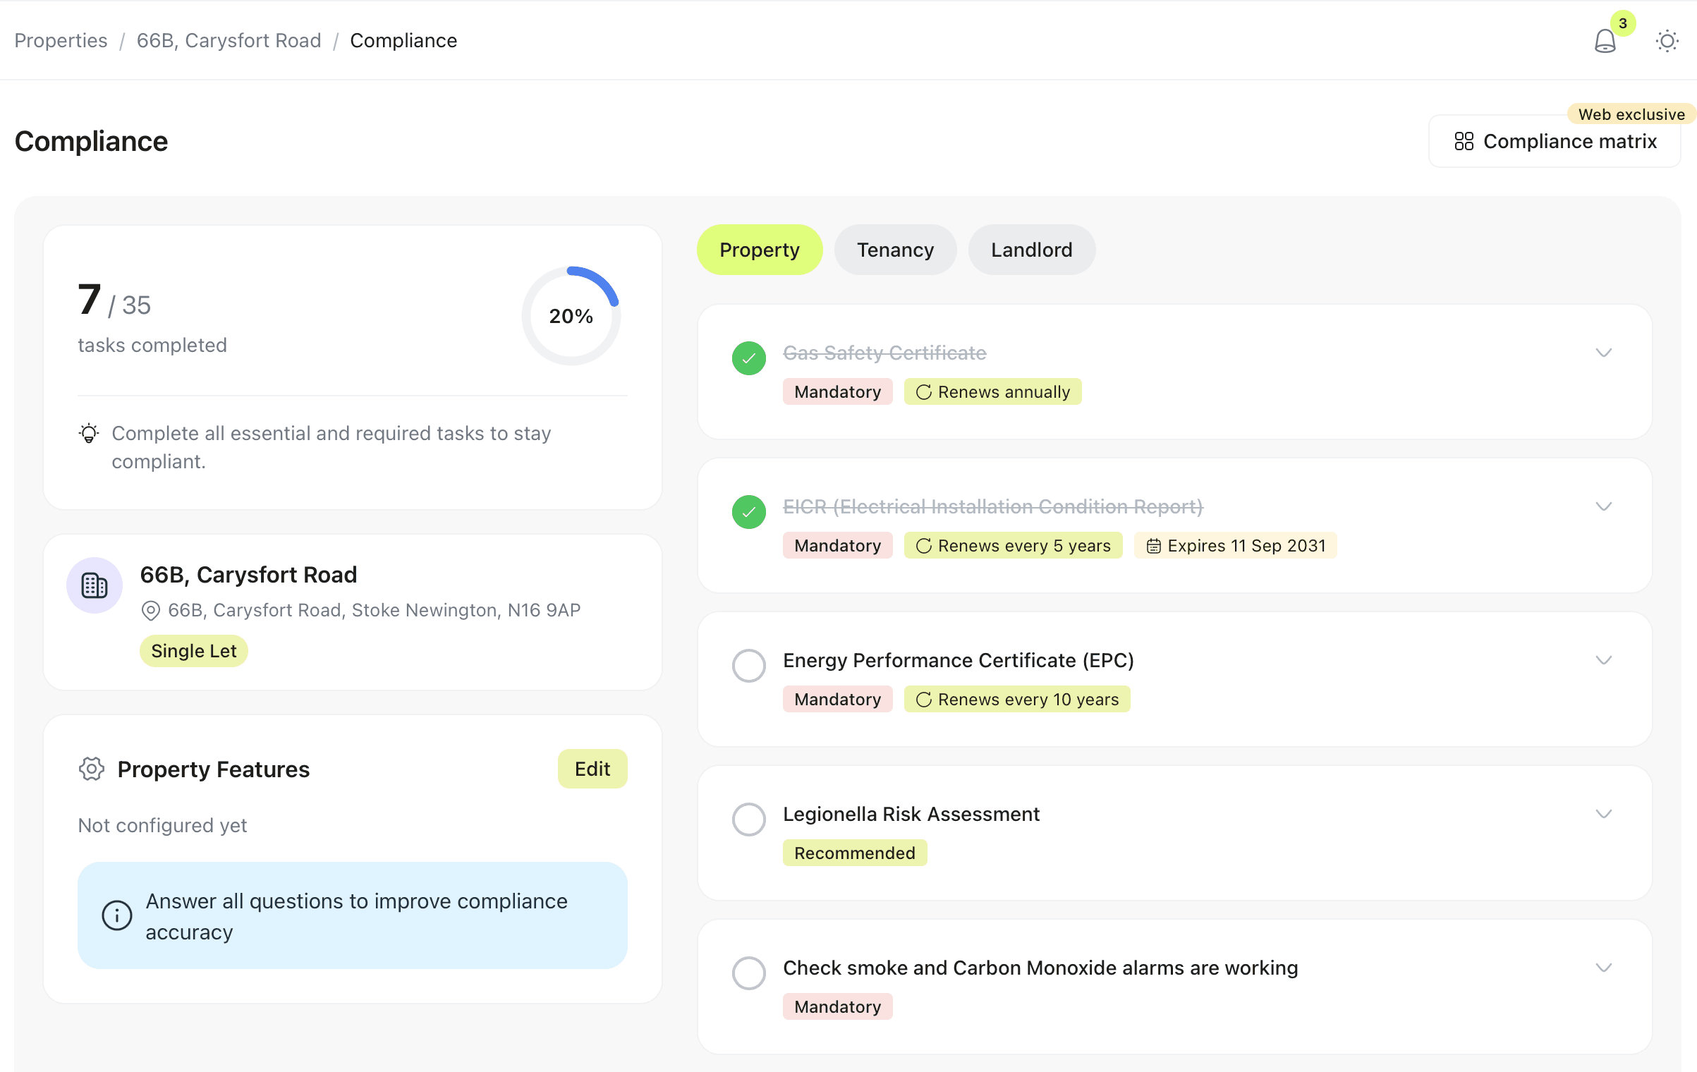Viewport: 1697px width, 1072px height.
Task: Mark smoke and Carbon Monoxide alarms check complete
Action: (x=749, y=973)
